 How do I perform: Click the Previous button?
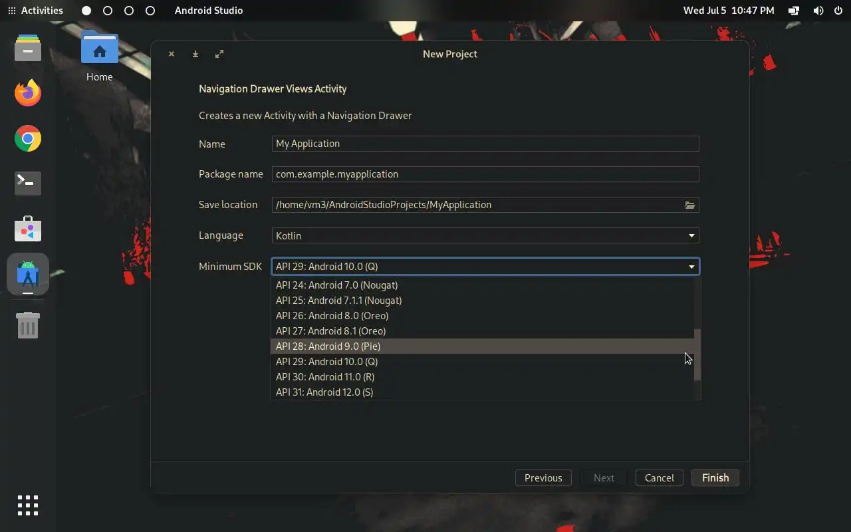click(543, 477)
